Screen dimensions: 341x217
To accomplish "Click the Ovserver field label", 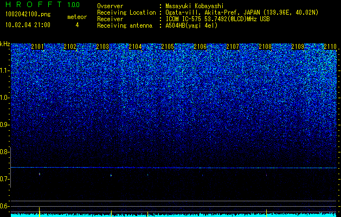I will [x=110, y=6].
